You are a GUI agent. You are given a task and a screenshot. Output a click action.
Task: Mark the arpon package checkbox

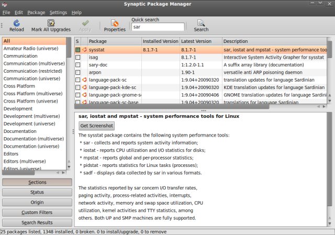tap(78, 72)
